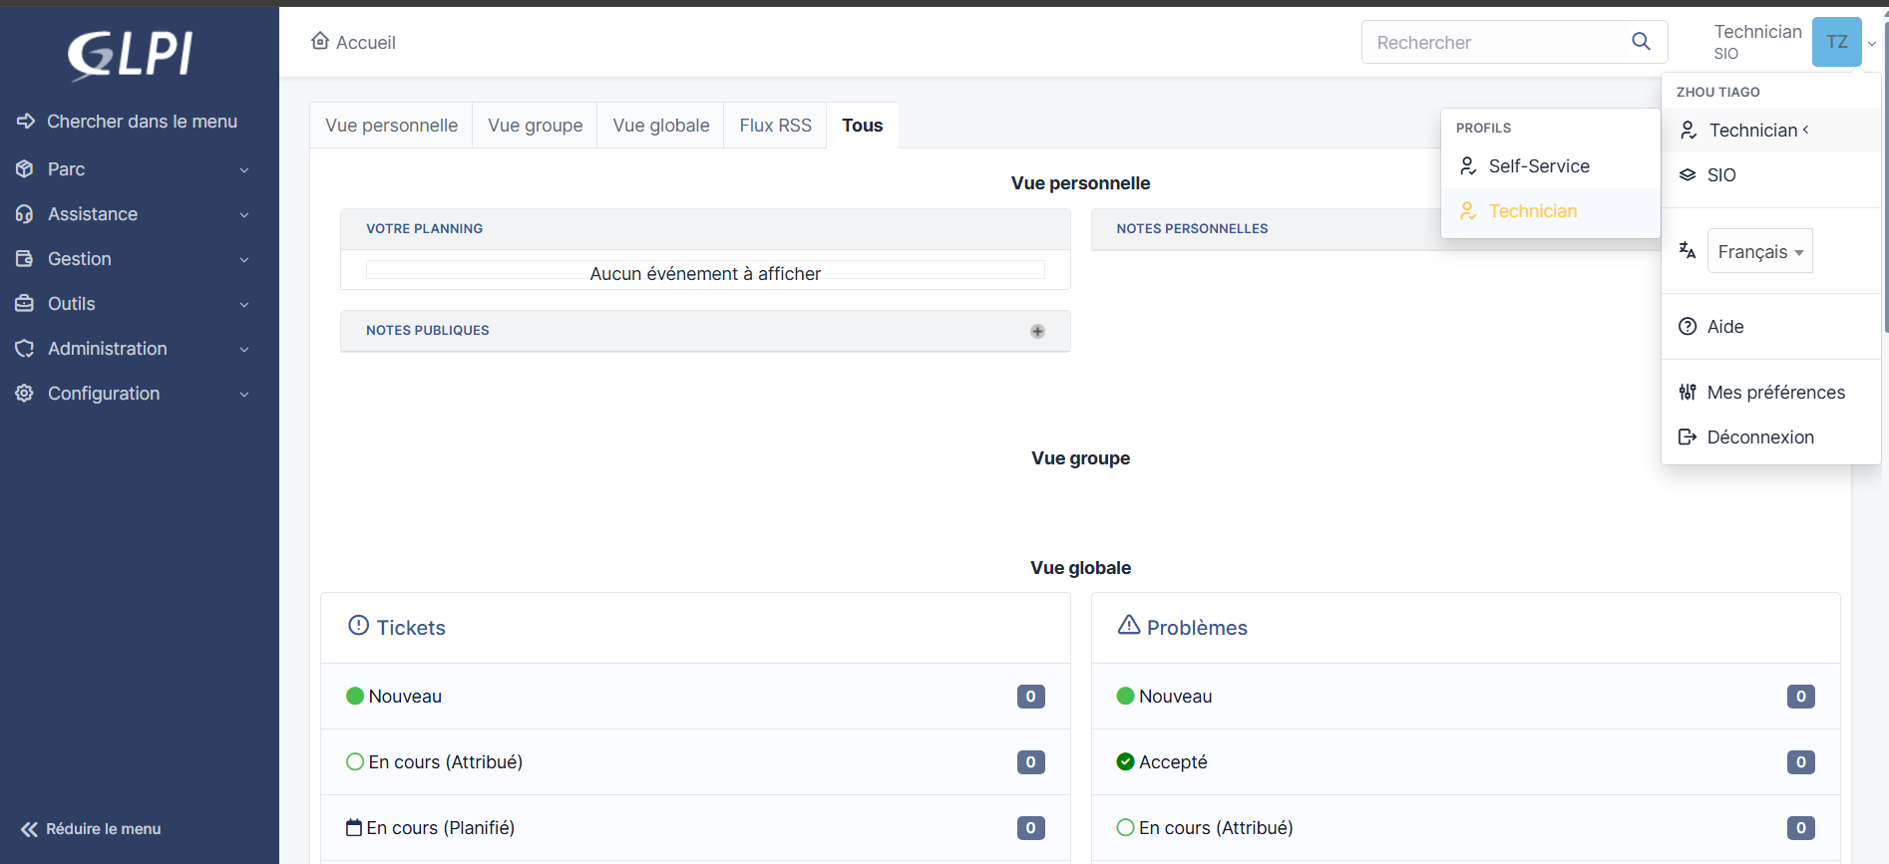Click the Problèmes warning triangle icon
1889x864 pixels.
point(1129,625)
